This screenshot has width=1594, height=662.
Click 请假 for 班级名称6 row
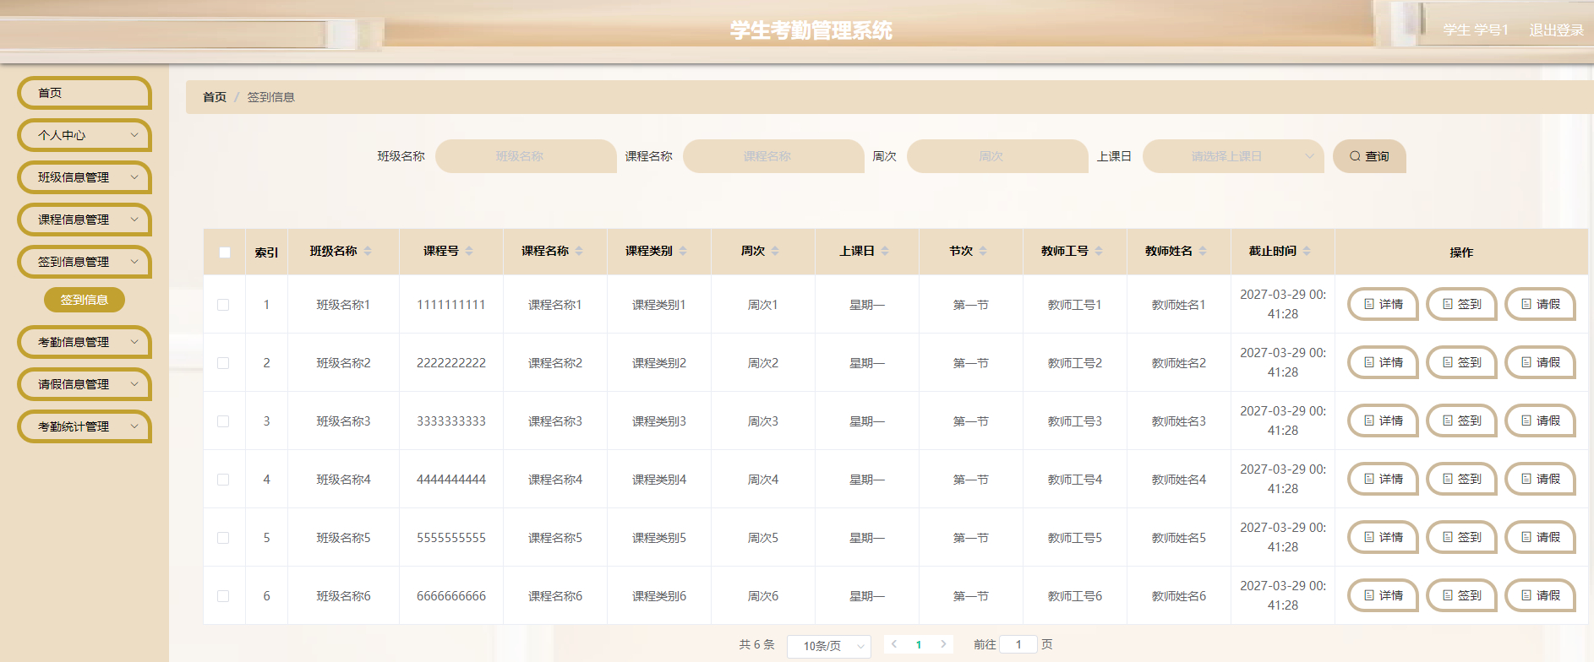click(1540, 595)
